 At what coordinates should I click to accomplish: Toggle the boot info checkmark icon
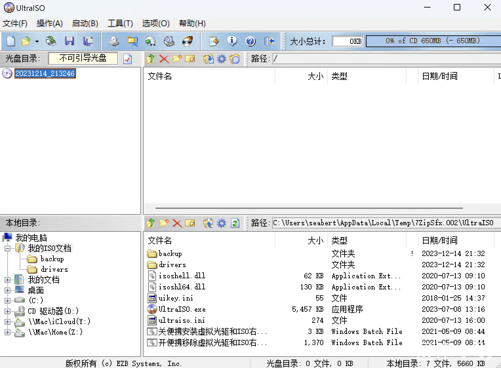click(x=128, y=59)
